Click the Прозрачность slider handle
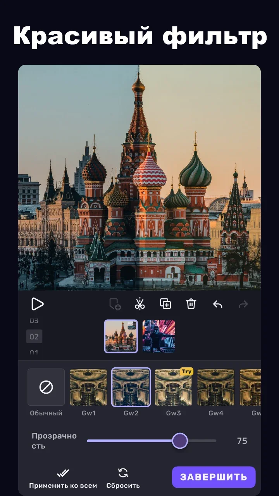 [x=179, y=441]
